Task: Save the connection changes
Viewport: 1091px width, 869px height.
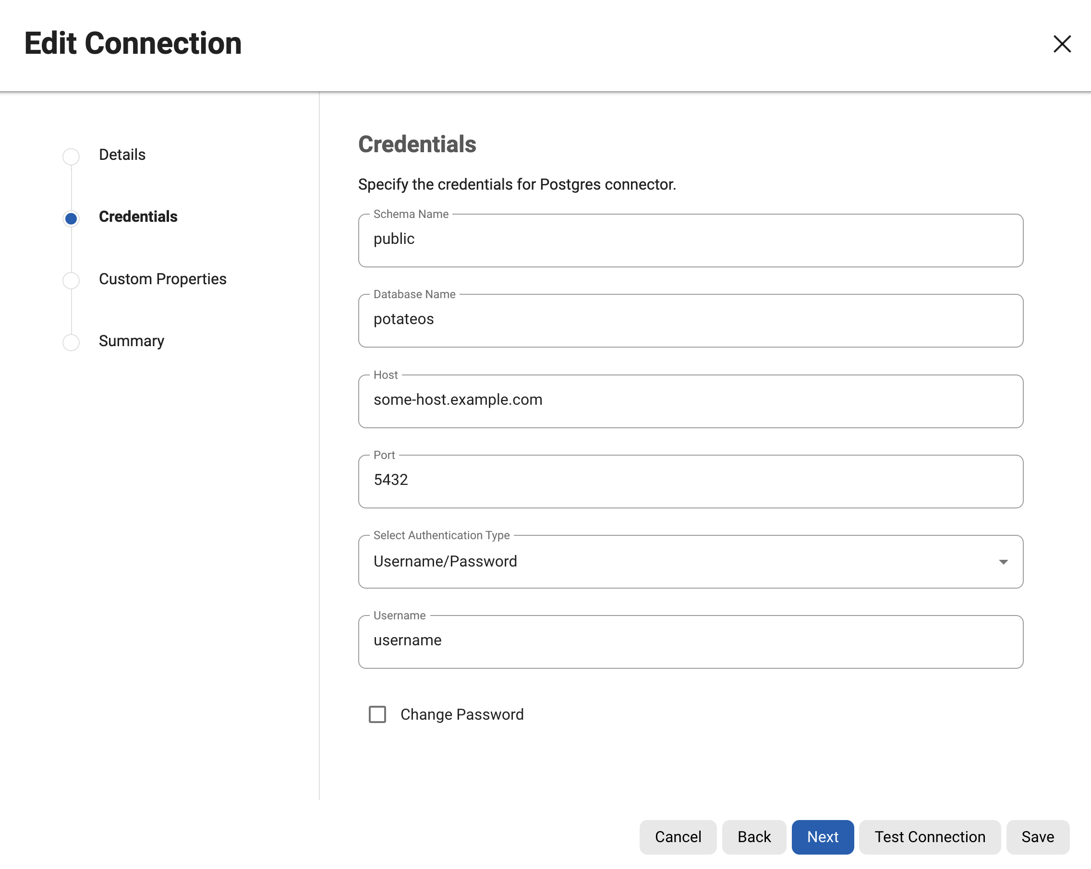Action: tap(1037, 837)
